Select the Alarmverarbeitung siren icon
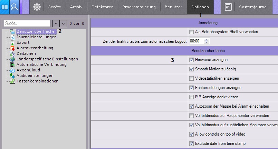This screenshot has height=149, width=278. coord(13,48)
